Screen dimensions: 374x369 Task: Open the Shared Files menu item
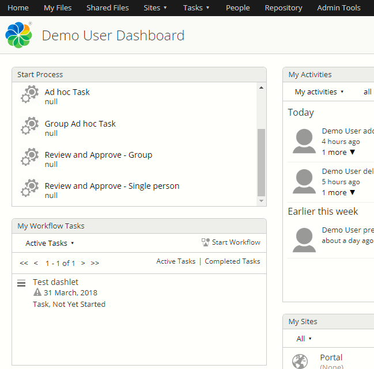point(108,8)
